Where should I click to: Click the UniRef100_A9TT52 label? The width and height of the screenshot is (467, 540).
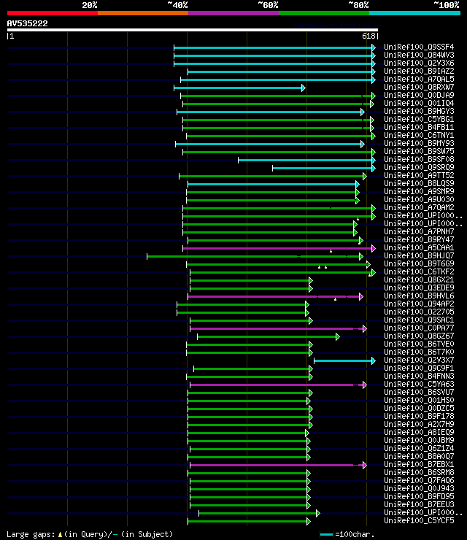coord(419,175)
